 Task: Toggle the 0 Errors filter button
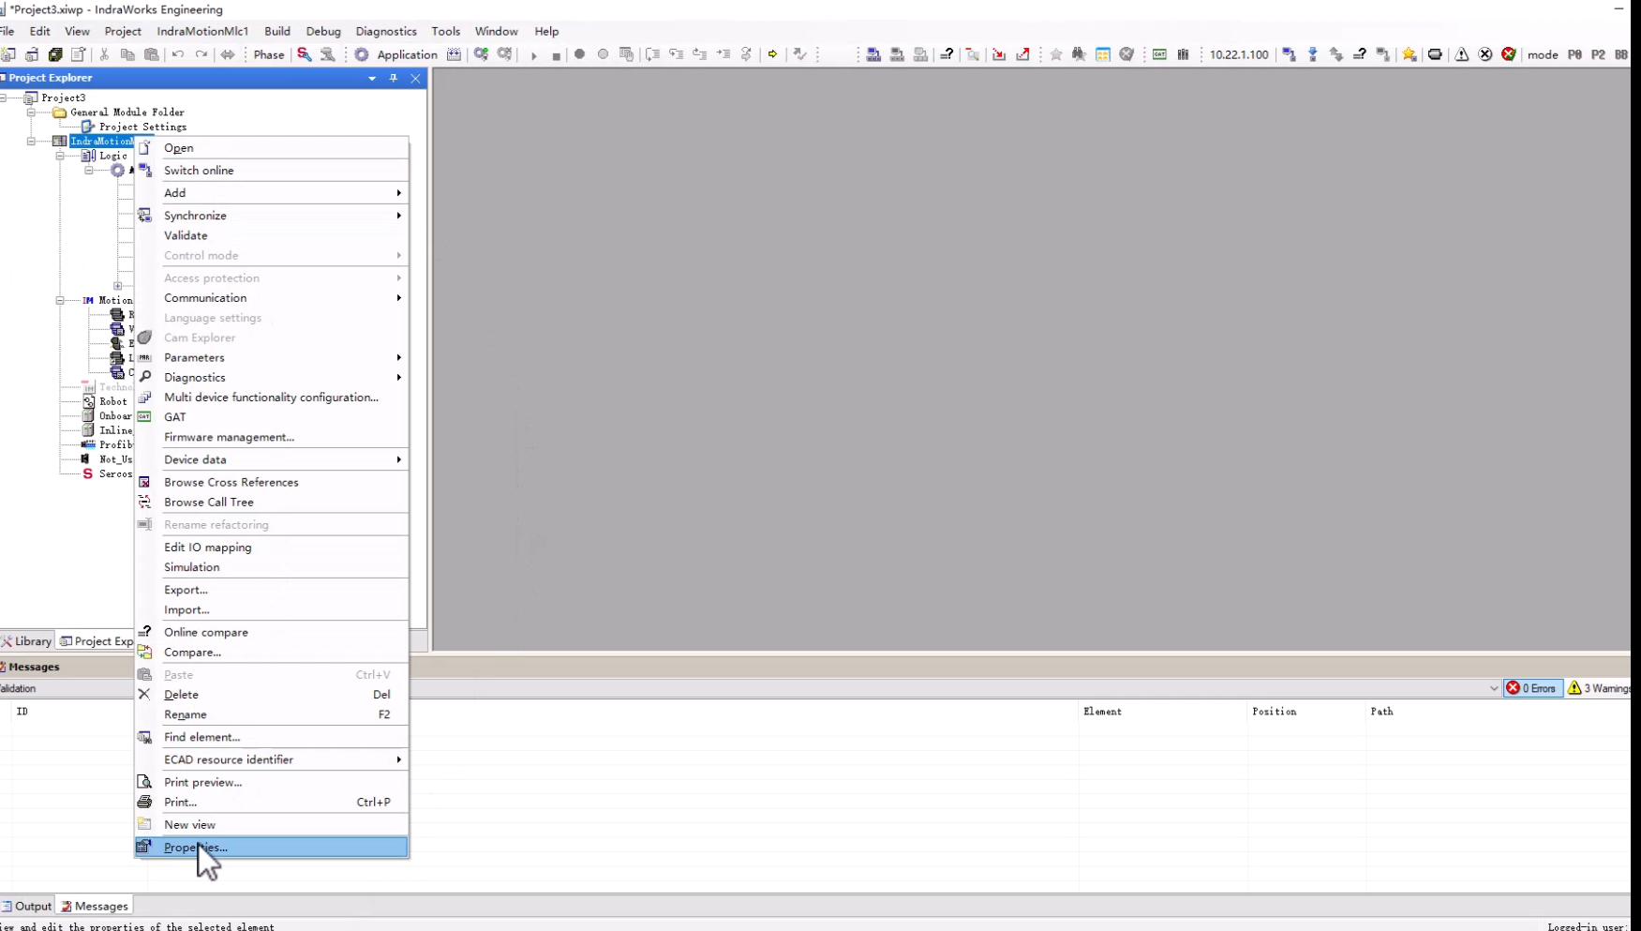tap(1532, 688)
